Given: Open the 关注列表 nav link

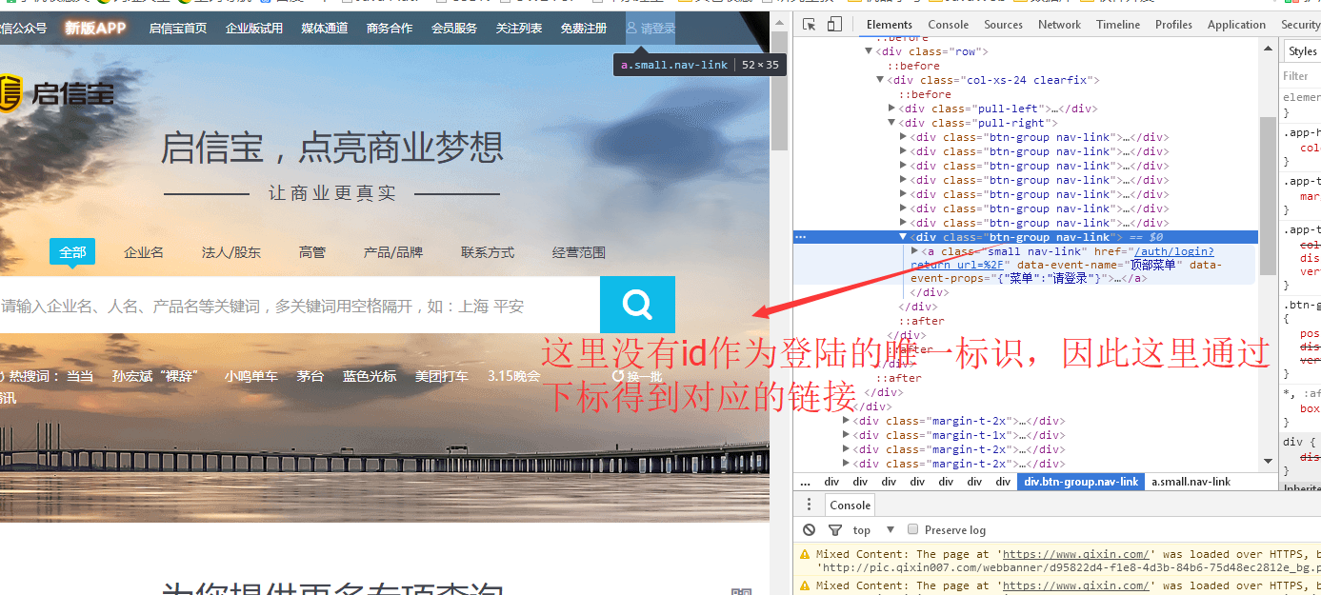Looking at the screenshot, I should (x=519, y=29).
